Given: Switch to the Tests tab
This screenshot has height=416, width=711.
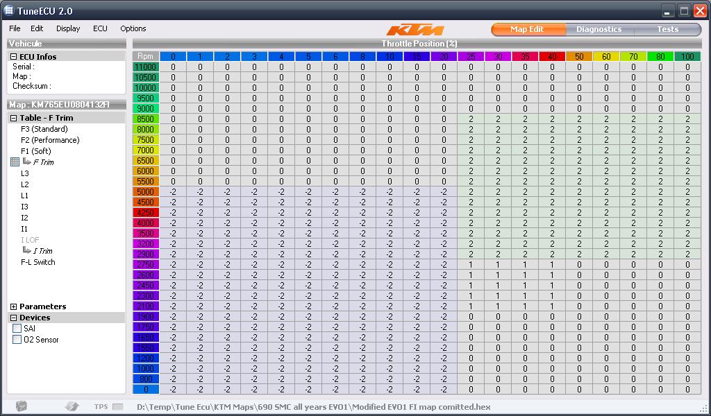Looking at the screenshot, I should point(667,29).
